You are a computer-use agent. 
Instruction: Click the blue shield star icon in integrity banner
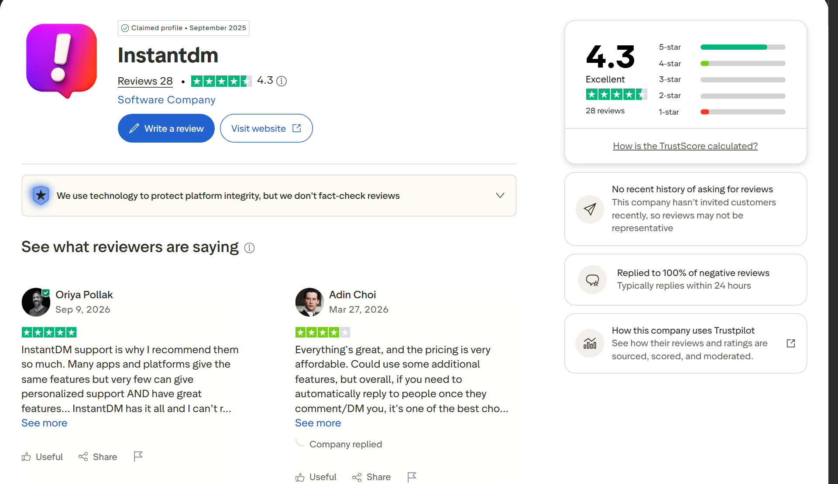[x=41, y=195]
